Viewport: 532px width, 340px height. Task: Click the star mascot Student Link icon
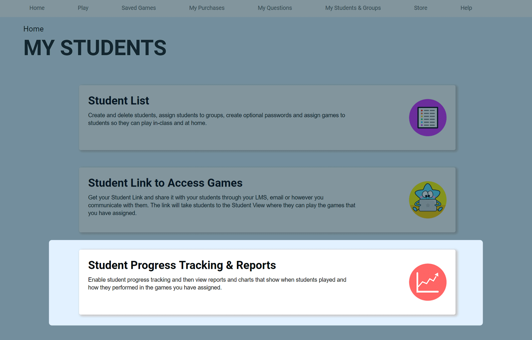coord(428,200)
